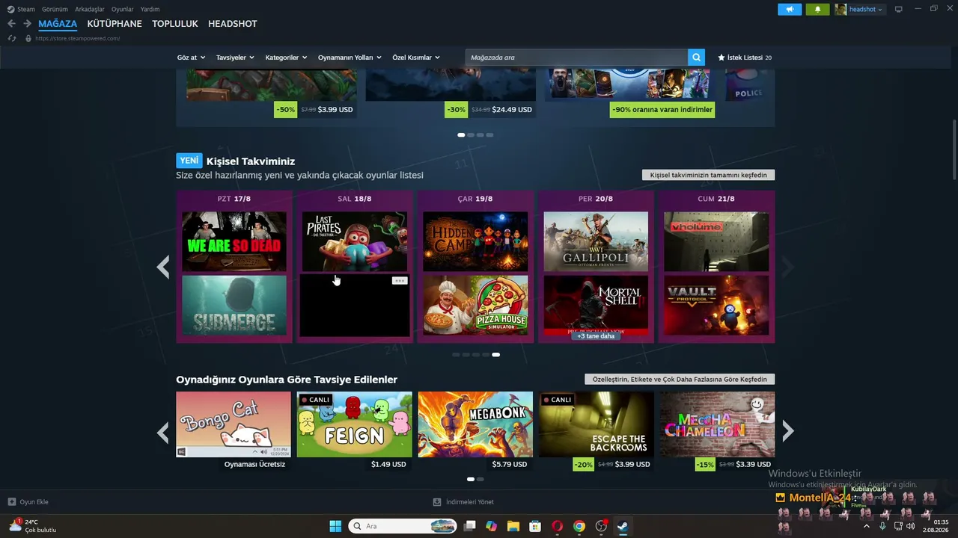Show next recommended games page
The image size is (958, 538).
(787, 430)
